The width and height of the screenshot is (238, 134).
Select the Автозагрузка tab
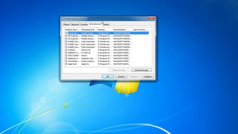click(95, 24)
